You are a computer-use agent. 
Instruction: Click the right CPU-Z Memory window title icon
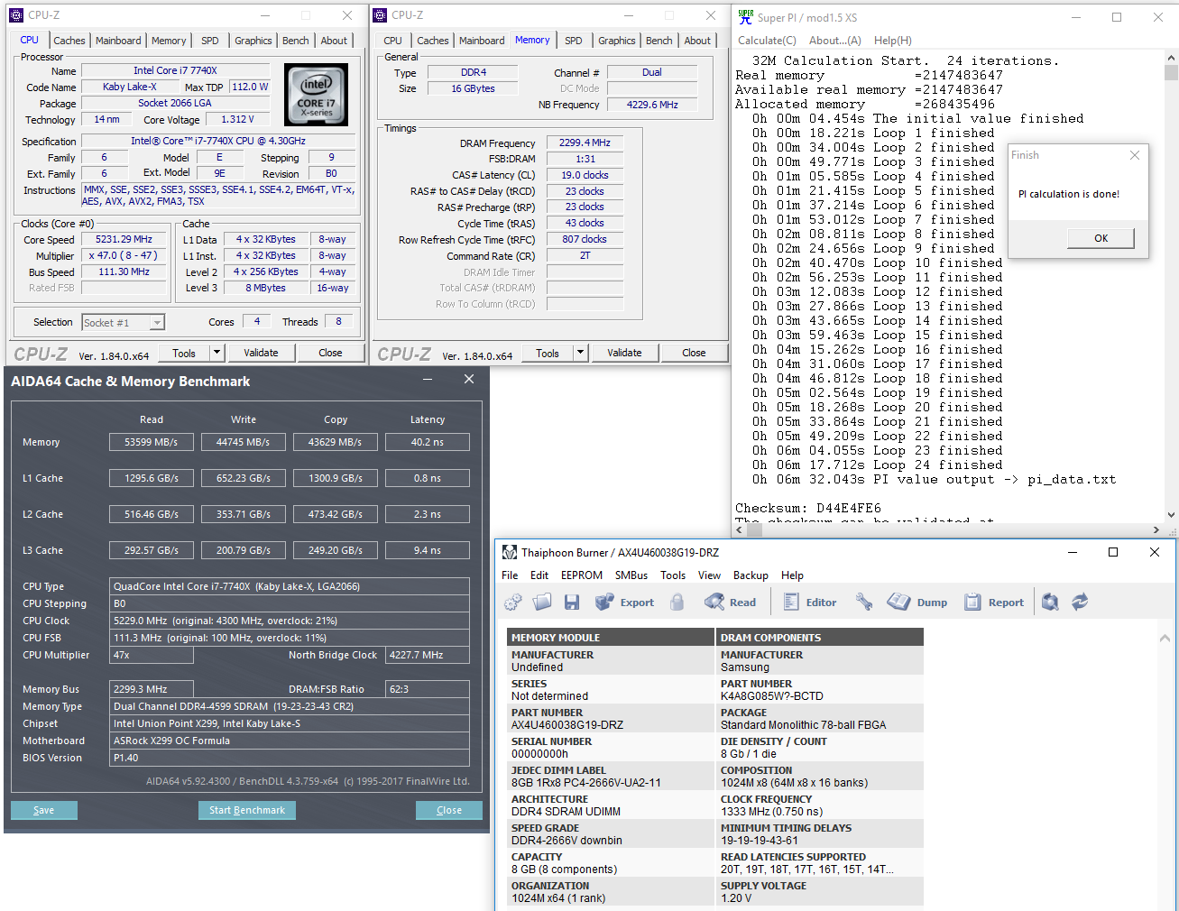pyautogui.click(x=380, y=15)
